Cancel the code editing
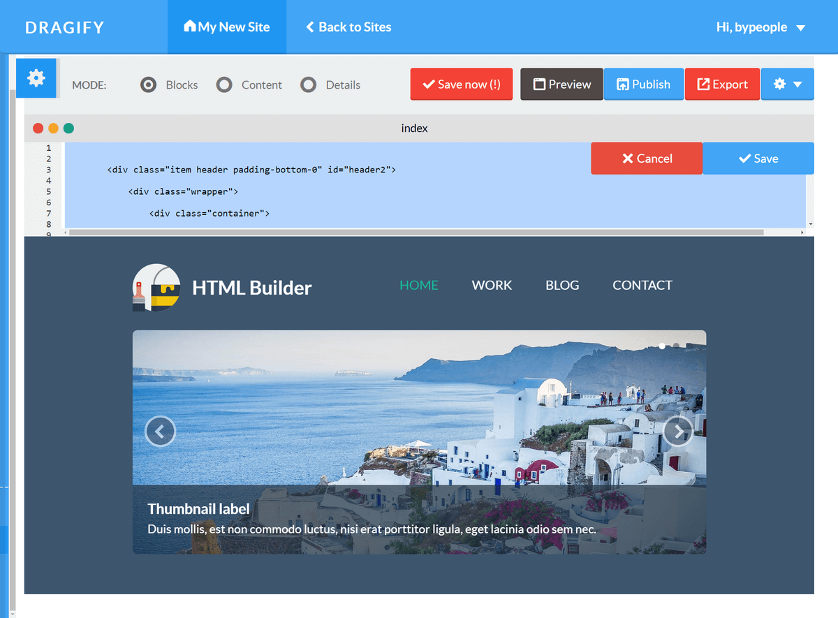The image size is (838, 618). [x=647, y=159]
